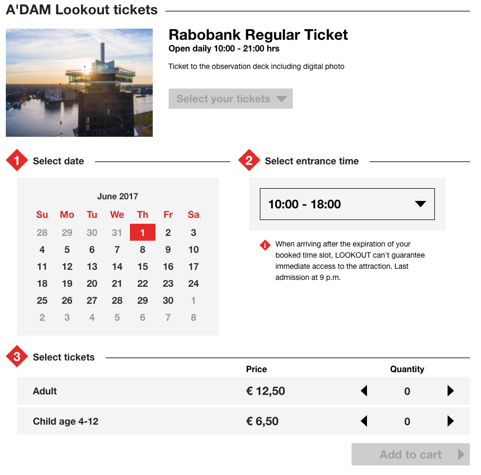Click the step 1 red diamond icon
Image resolution: width=481 pixels, height=475 pixels.
pyautogui.click(x=17, y=161)
